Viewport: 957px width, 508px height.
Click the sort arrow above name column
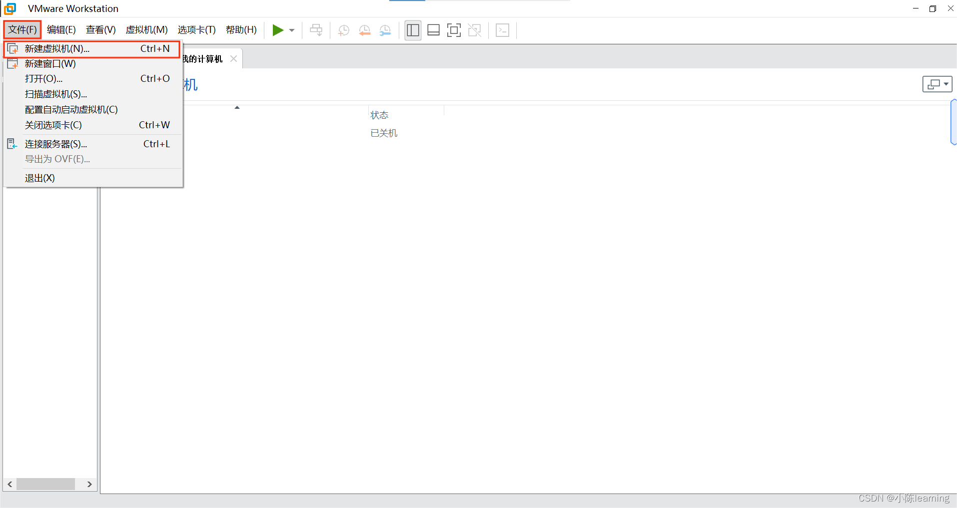click(x=237, y=108)
